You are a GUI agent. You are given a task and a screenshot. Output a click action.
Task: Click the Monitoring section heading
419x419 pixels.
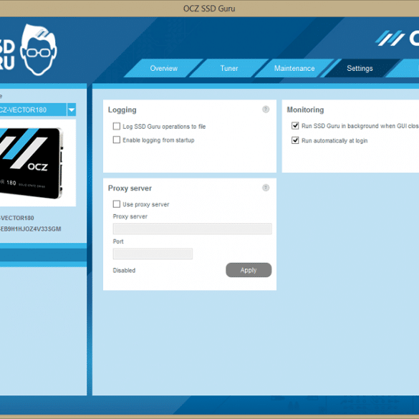pos(305,110)
